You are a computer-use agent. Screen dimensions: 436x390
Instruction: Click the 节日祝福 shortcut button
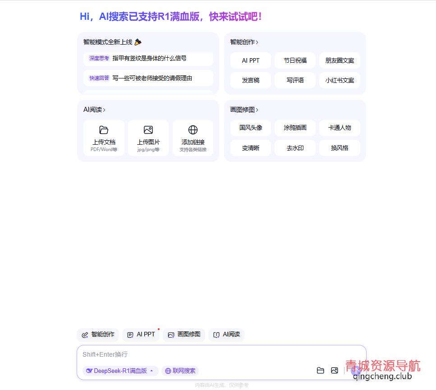(x=295, y=60)
